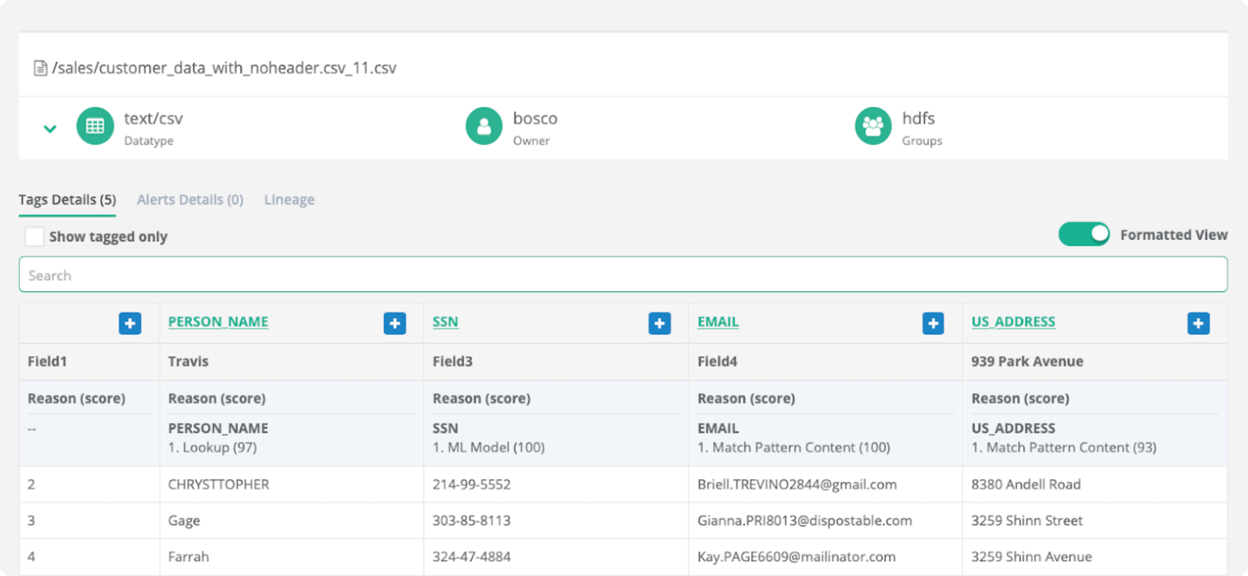The height and width of the screenshot is (576, 1248).
Task: Turn off the Formatted View toggle
Action: click(1084, 234)
